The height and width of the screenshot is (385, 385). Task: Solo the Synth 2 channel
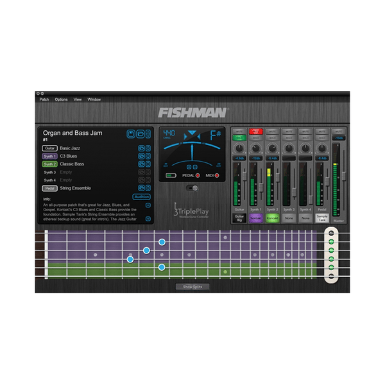[x=272, y=138]
